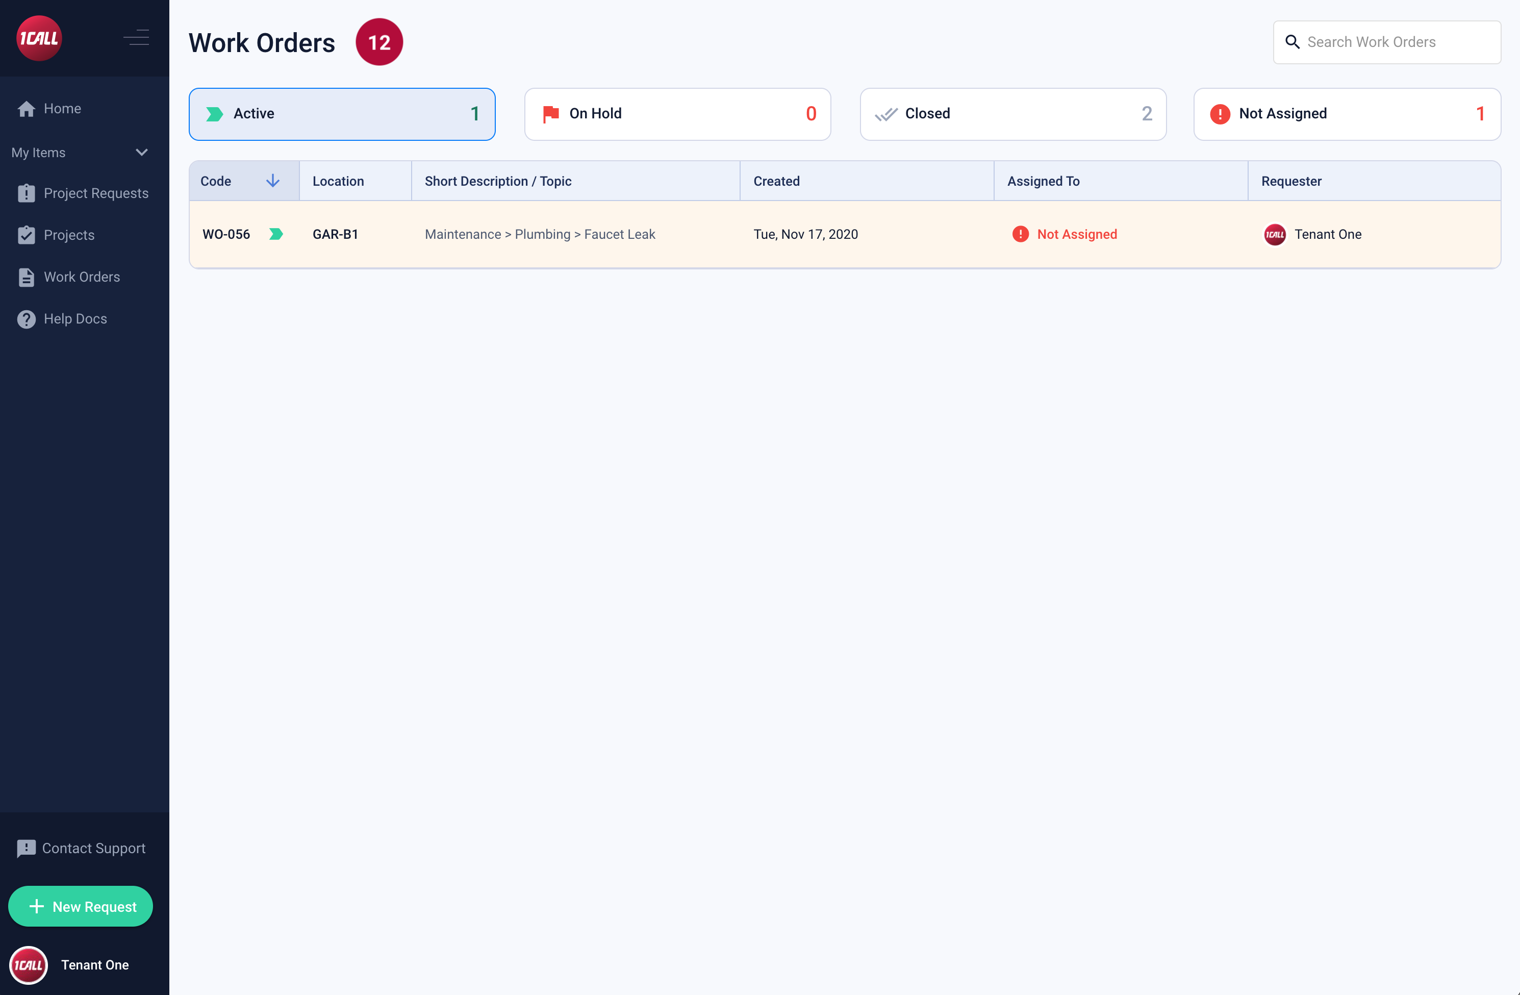The image size is (1520, 995).
Task: Toggle Code column sort arrow
Action: click(273, 181)
